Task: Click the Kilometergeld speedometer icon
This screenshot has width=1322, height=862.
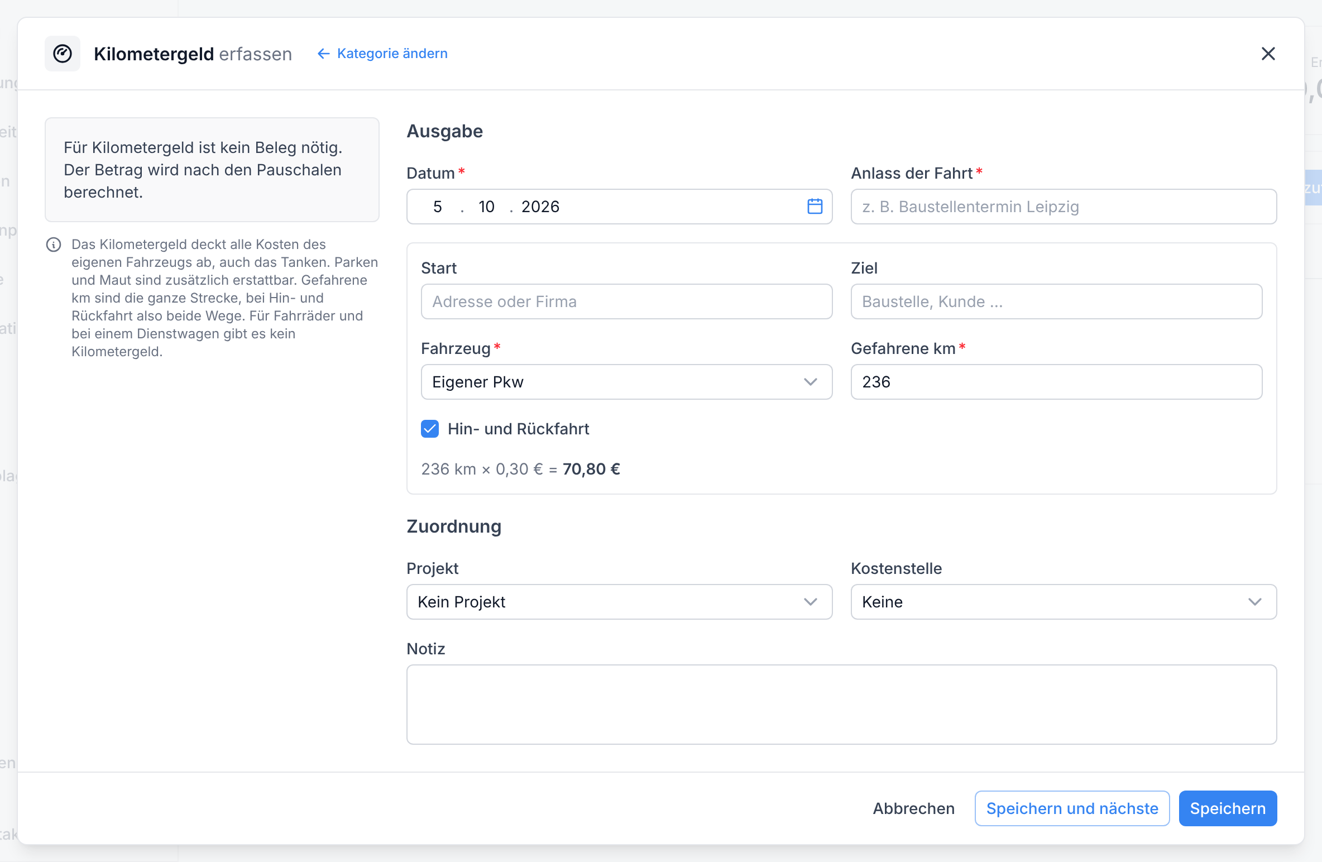Action: point(63,54)
